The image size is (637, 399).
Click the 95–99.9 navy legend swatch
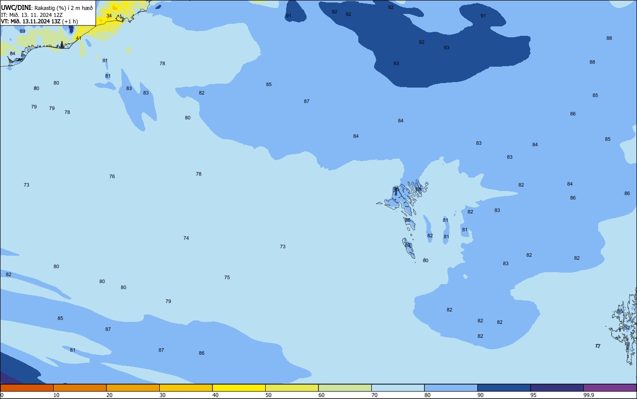click(x=557, y=388)
